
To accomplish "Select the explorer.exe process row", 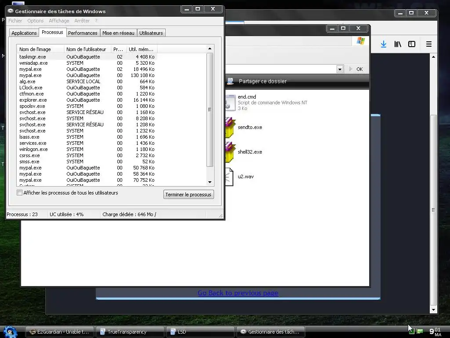I will pos(87,100).
